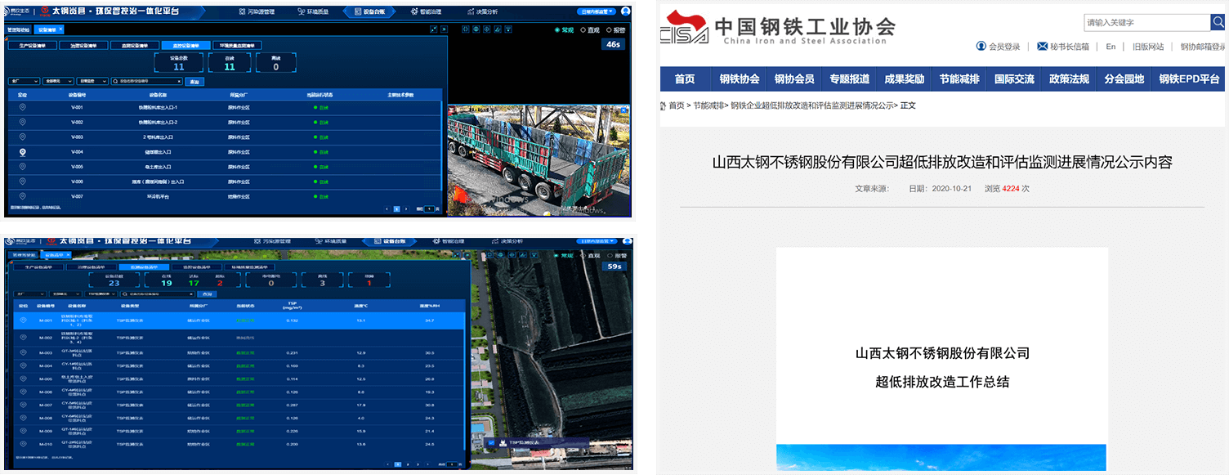Open the 会员登录 link on the association page

pyautogui.click(x=999, y=47)
